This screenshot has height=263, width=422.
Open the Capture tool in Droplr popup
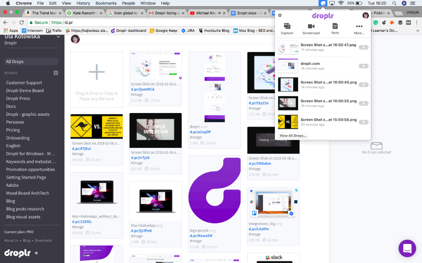pyautogui.click(x=287, y=29)
